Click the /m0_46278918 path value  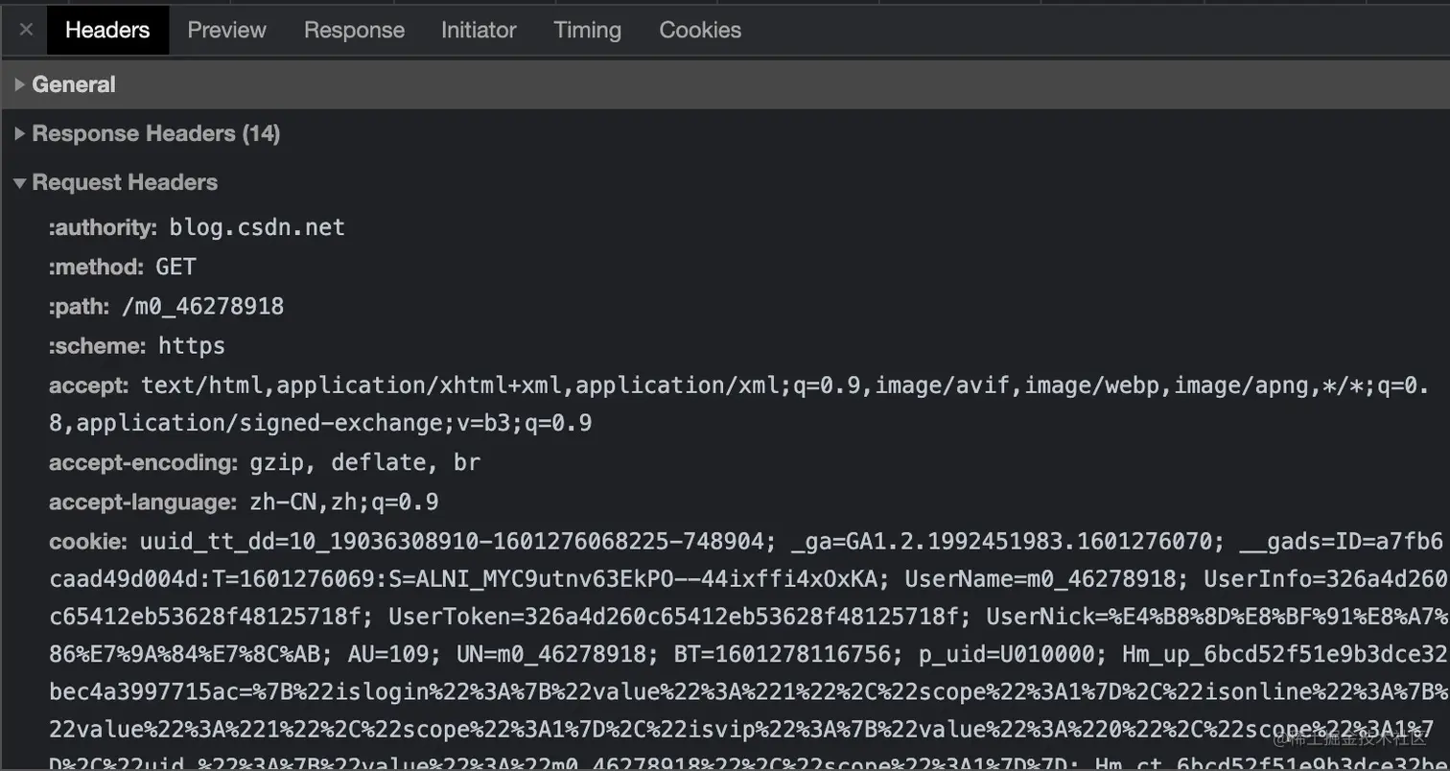pos(202,306)
